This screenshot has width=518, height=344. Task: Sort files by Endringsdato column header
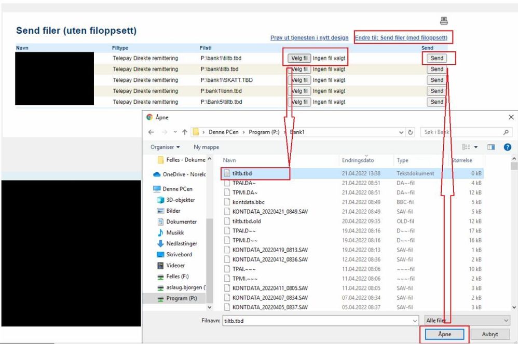click(x=358, y=160)
